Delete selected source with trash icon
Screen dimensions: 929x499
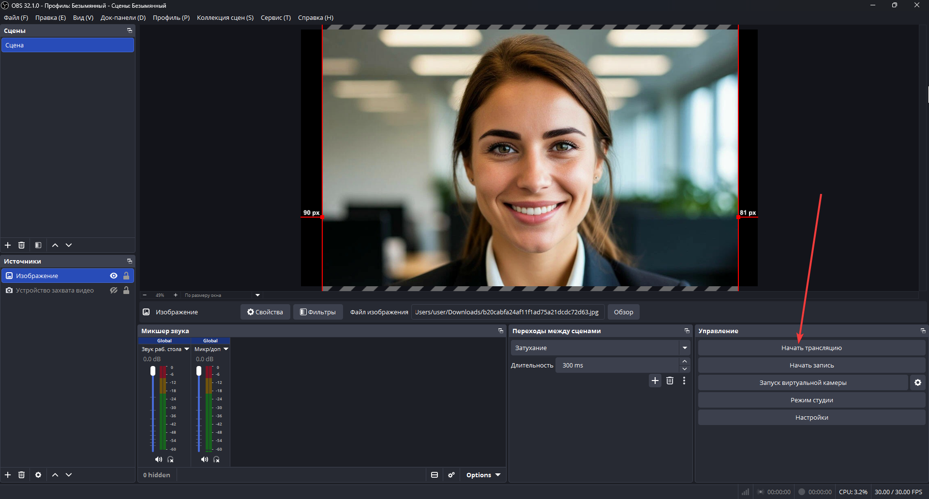tap(21, 475)
